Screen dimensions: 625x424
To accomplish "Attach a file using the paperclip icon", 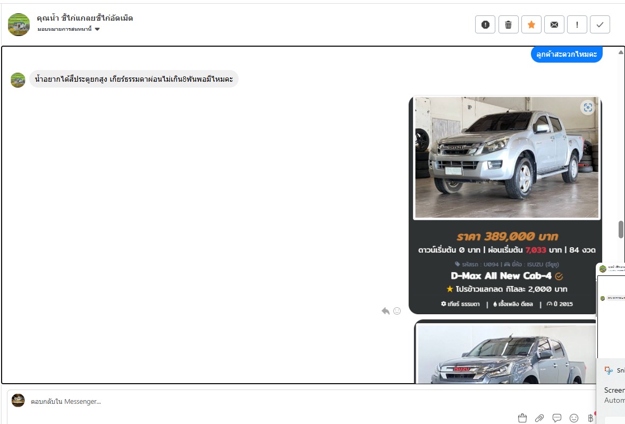I will [539, 418].
